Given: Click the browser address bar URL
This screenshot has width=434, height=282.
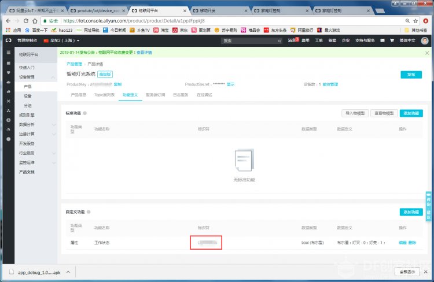Looking at the screenshot, I should (134, 21).
